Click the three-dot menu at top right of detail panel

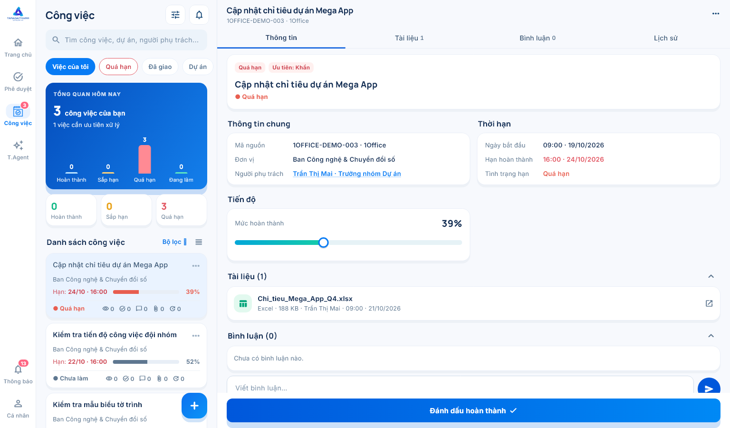coord(716,14)
